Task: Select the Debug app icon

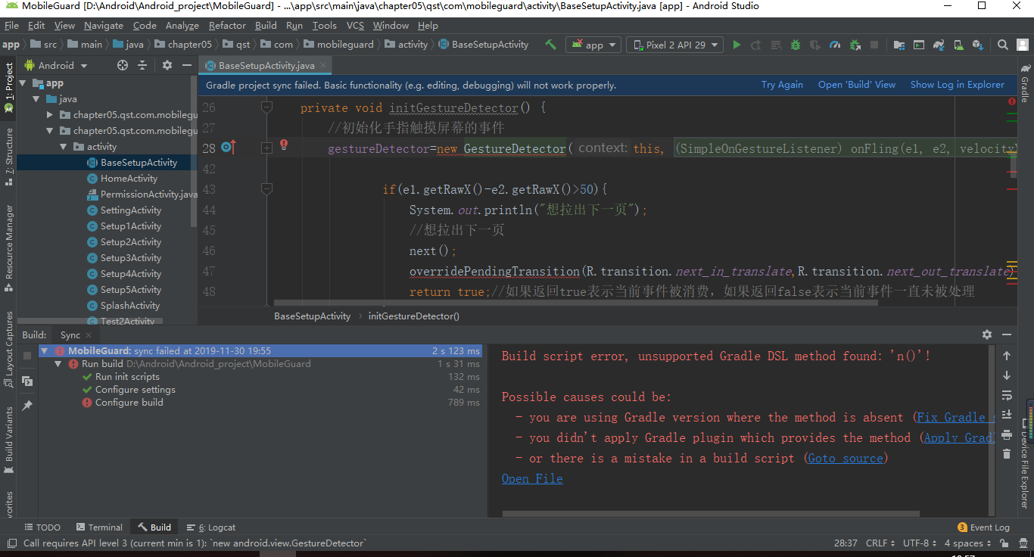Action: (x=796, y=44)
